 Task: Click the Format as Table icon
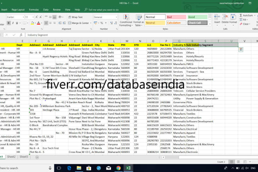[x=138, y=20]
